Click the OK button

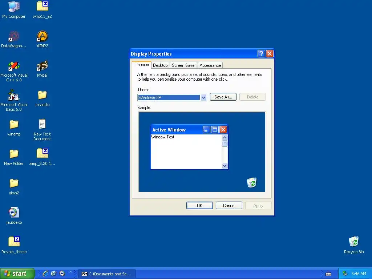(x=199, y=206)
